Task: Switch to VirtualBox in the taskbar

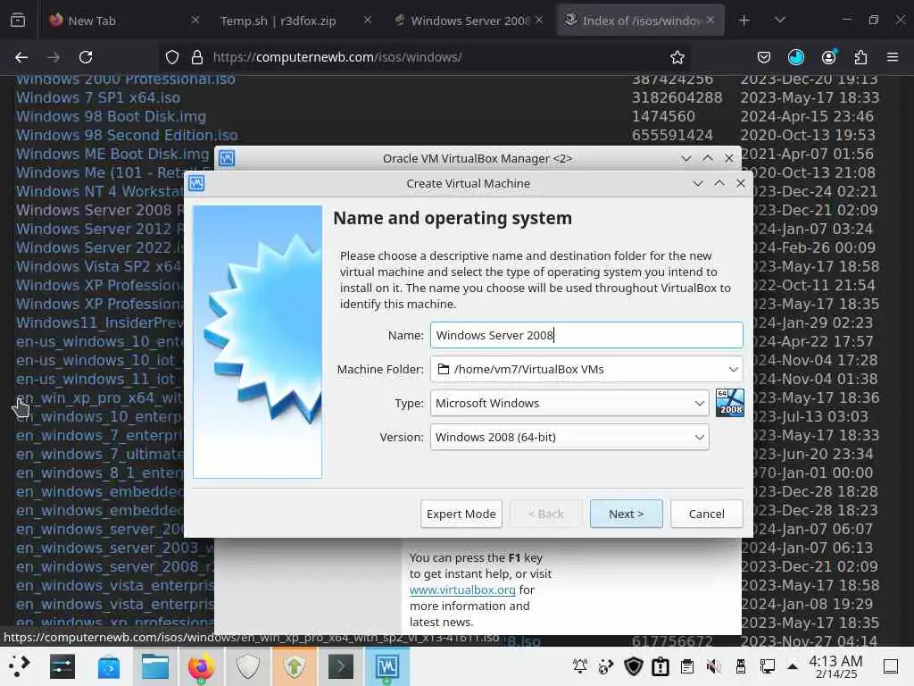Action: pos(387,666)
